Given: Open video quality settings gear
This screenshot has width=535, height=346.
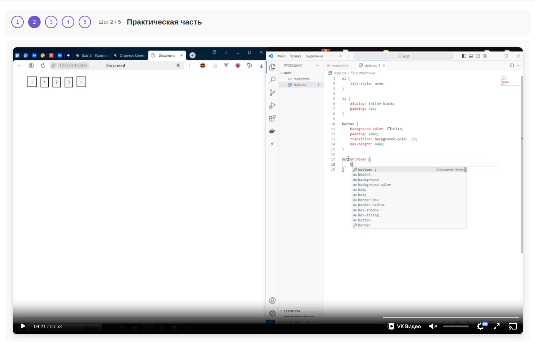Looking at the screenshot, I should point(481,326).
